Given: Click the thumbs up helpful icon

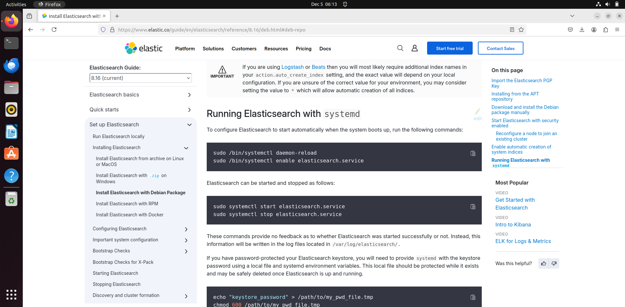Looking at the screenshot, I should pos(544,263).
